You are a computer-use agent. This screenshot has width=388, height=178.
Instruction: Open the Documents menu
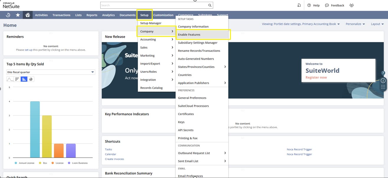pyautogui.click(x=127, y=15)
